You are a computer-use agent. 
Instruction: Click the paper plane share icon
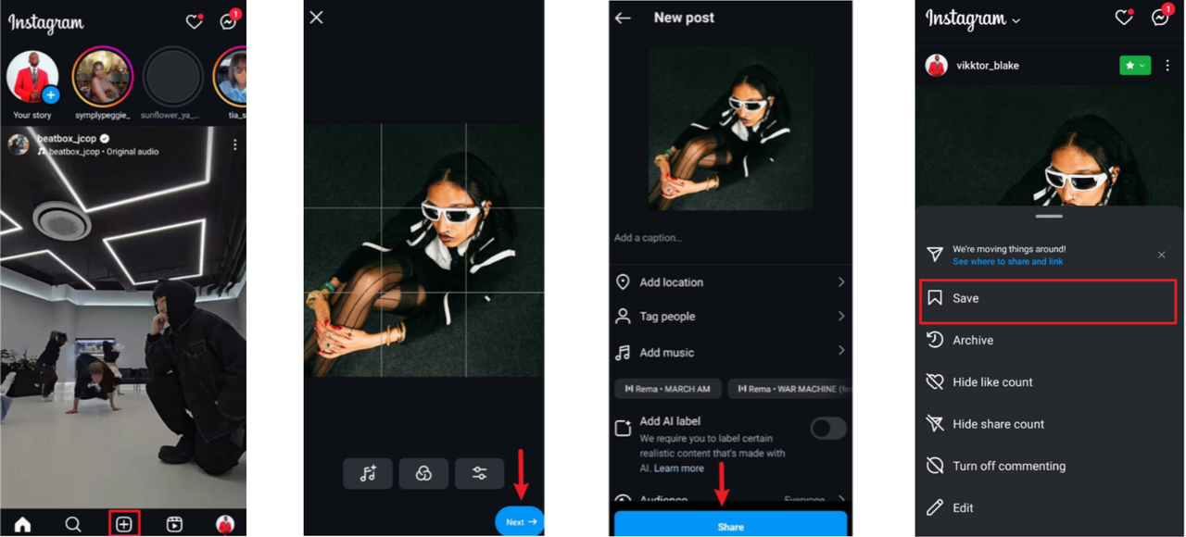tap(935, 255)
